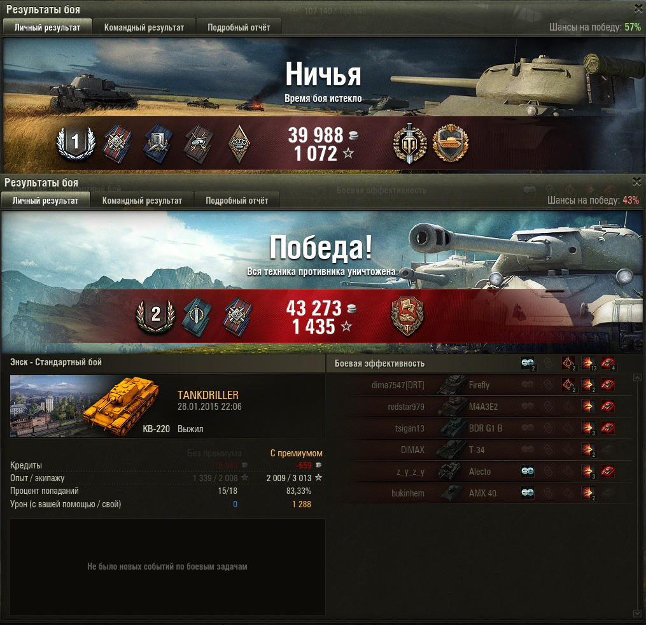Image resolution: width=646 pixels, height=625 pixels.
Task: Click the first-class mastery badge in the draw panel
Action: [x=76, y=143]
